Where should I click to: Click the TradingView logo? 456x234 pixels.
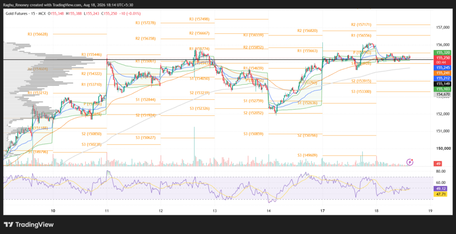pyautogui.click(x=29, y=225)
